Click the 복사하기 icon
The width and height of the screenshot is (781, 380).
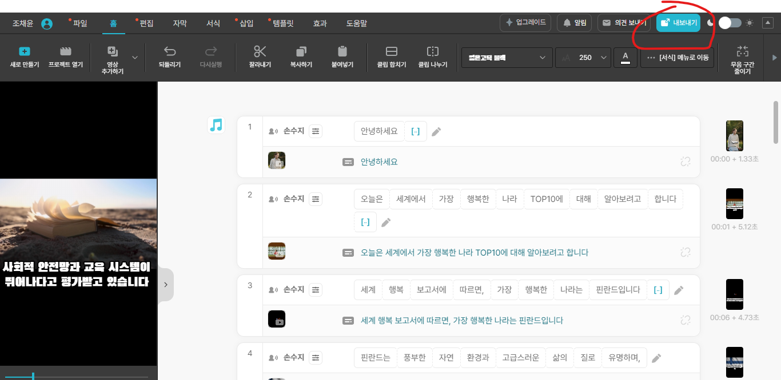pyautogui.click(x=301, y=51)
